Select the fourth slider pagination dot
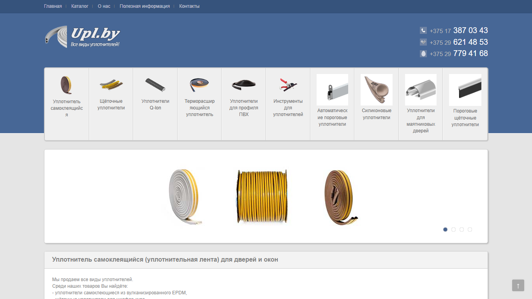The image size is (532, 299). [470, 229]
